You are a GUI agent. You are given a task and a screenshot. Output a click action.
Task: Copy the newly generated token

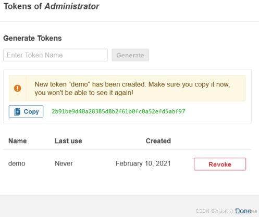(26, 111)
